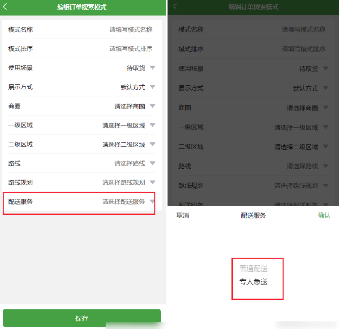Tap the green 保存 save button

click(x=81, y=318)
